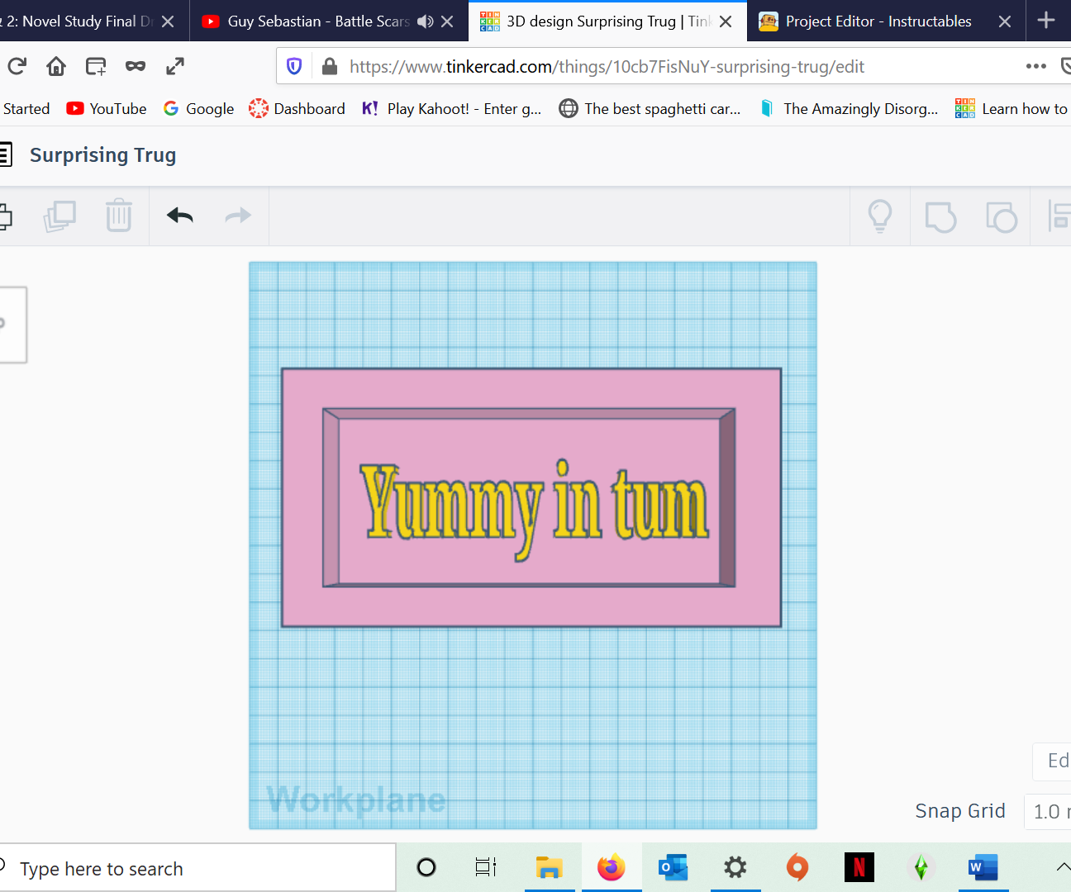Image resolution: width=1071 pixels, height=892 pixels.
Task: Delete the selected shape with trash icon
Action: [x=119, y=216]
